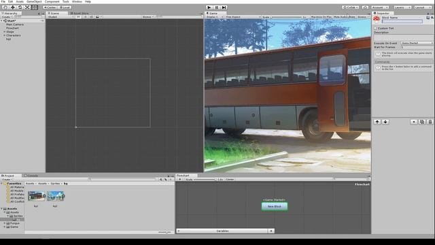Expand the Variables list in Flowchart

(x=178, y=231)
